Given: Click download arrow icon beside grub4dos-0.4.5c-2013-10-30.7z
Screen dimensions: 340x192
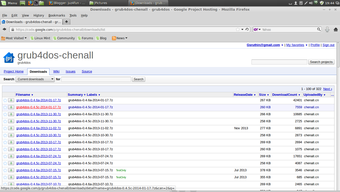Looking at the screenshot, I should pos(11,135).
